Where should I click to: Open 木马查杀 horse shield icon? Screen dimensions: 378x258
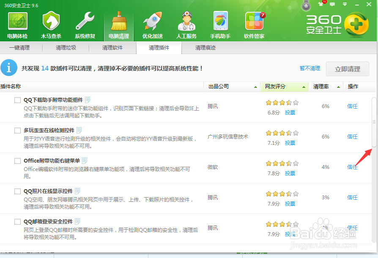coord(51,21)
